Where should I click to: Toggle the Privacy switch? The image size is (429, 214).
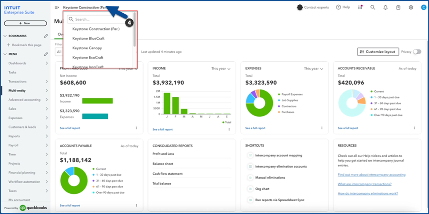coord(417,52)
